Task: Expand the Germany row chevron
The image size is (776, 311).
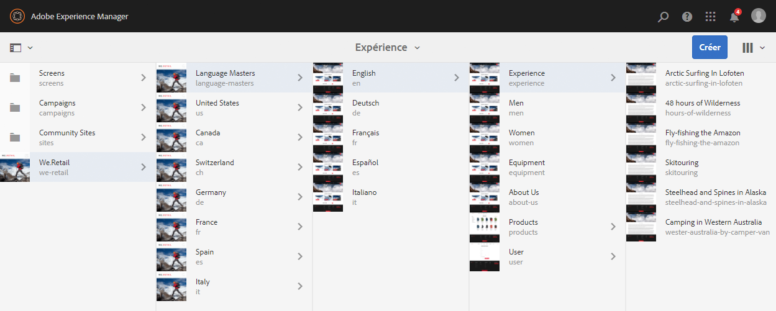Action: (x=299, y=197)
